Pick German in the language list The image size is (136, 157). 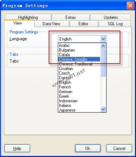(79, 92)
